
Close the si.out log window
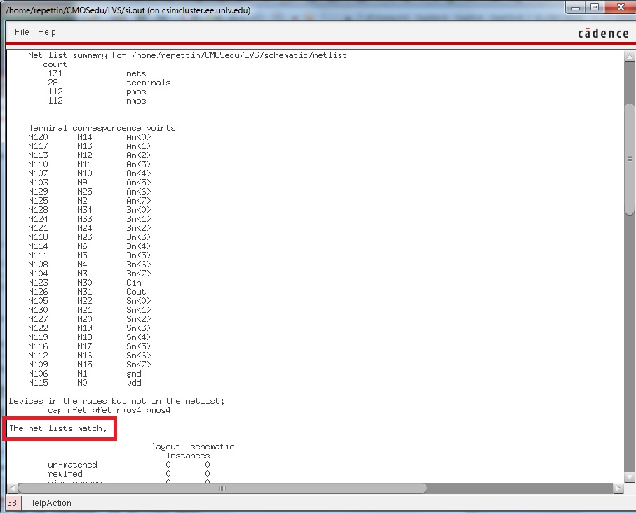[619, 8]
